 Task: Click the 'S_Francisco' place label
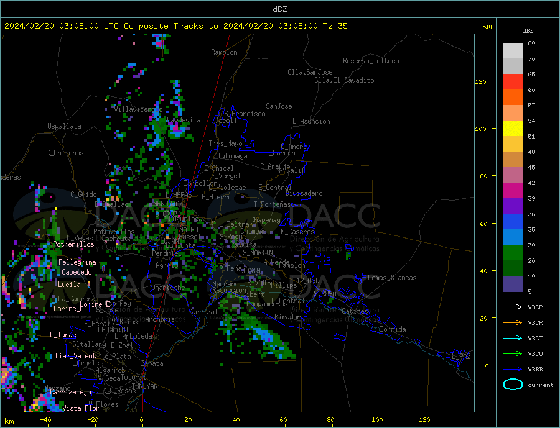[x=245, y=114]
